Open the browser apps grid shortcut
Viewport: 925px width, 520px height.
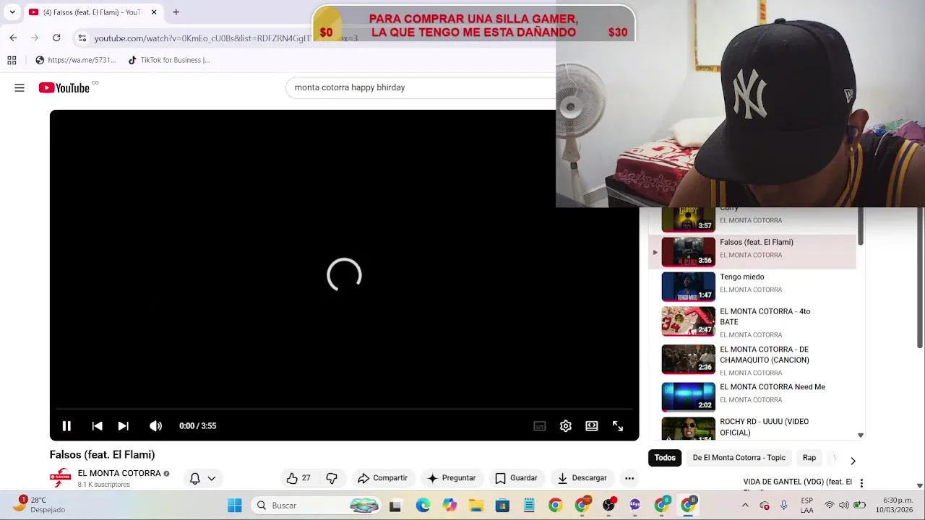coord(12,60)
